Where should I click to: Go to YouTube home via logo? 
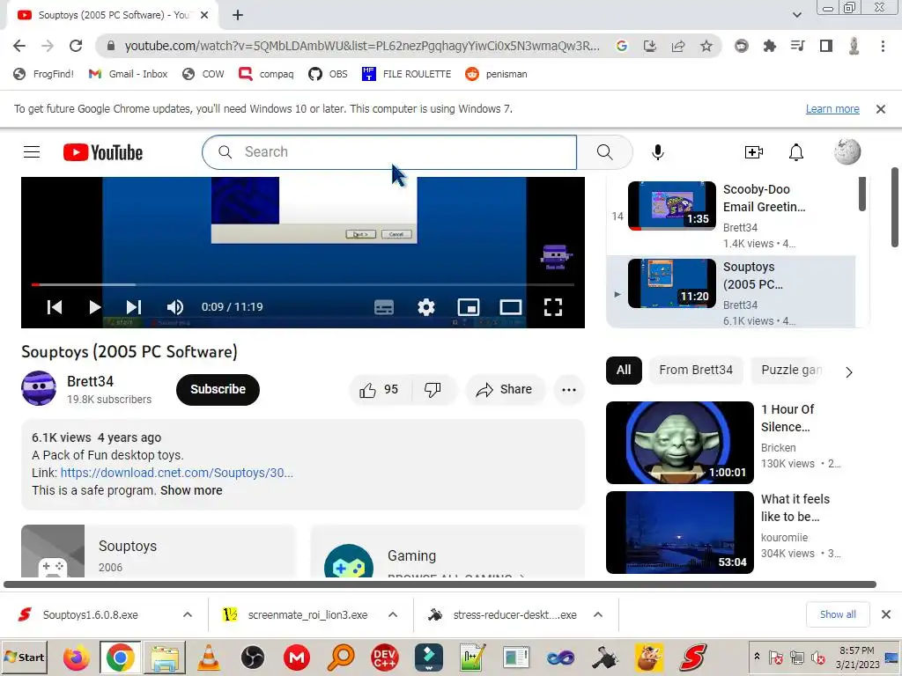tap(103, 152)
